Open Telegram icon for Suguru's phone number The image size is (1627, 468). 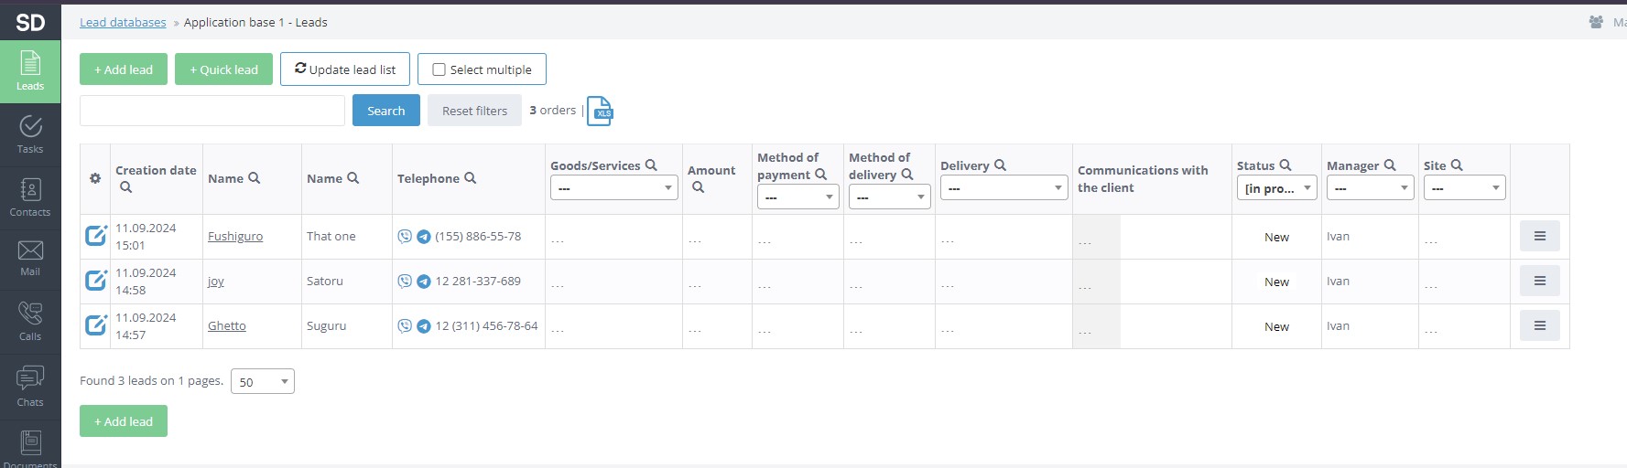(x=424, y=326)
